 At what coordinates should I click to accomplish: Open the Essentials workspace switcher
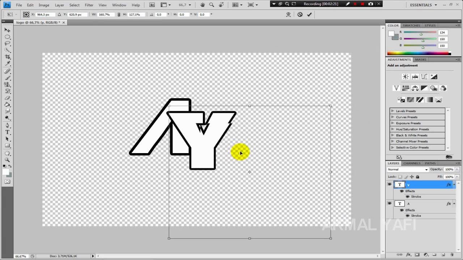tap(423, 5)
